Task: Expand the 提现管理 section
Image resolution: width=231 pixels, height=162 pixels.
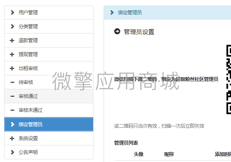Action: [x=49, y=54]
